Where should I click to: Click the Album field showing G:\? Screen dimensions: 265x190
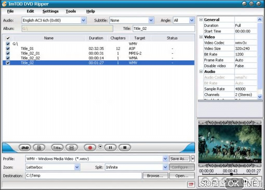coord(67,29)
